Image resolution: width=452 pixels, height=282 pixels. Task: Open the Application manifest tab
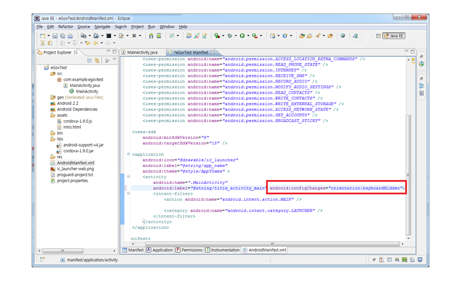click(162, 250)
